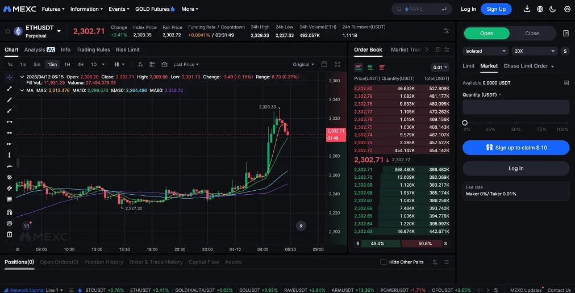Select the trend line drawing tool

10,89
